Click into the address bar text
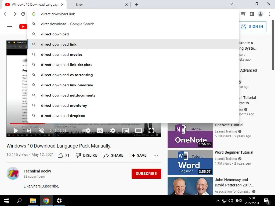This screenshot has height=206, width=275. pyautogui.click(x=58, y=14)
